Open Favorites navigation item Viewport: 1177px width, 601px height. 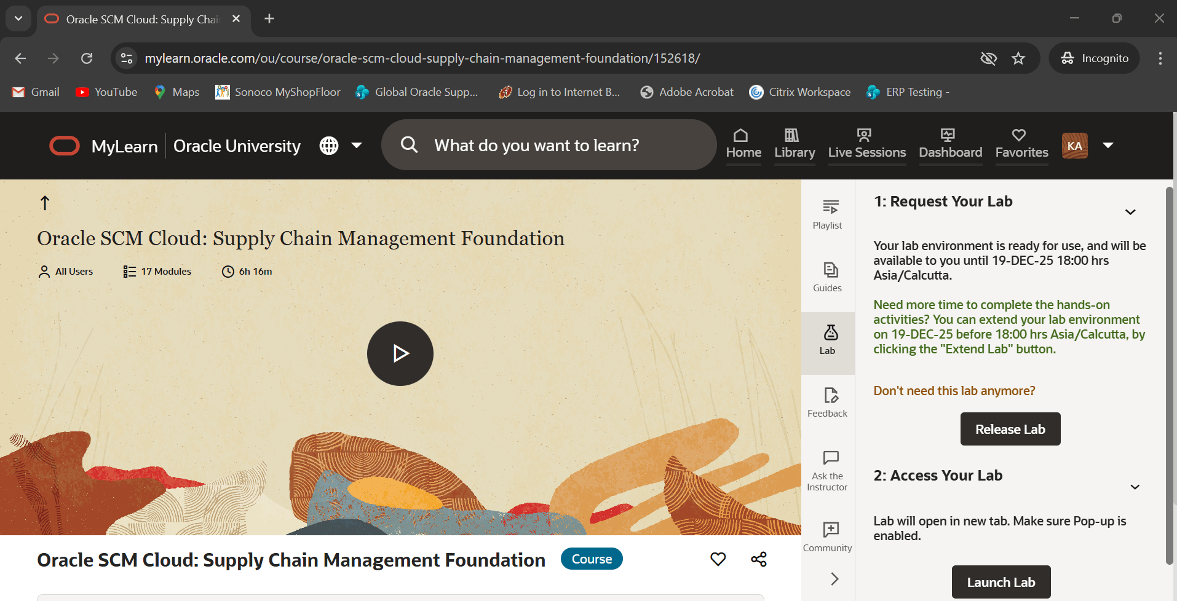[1021, 144]
